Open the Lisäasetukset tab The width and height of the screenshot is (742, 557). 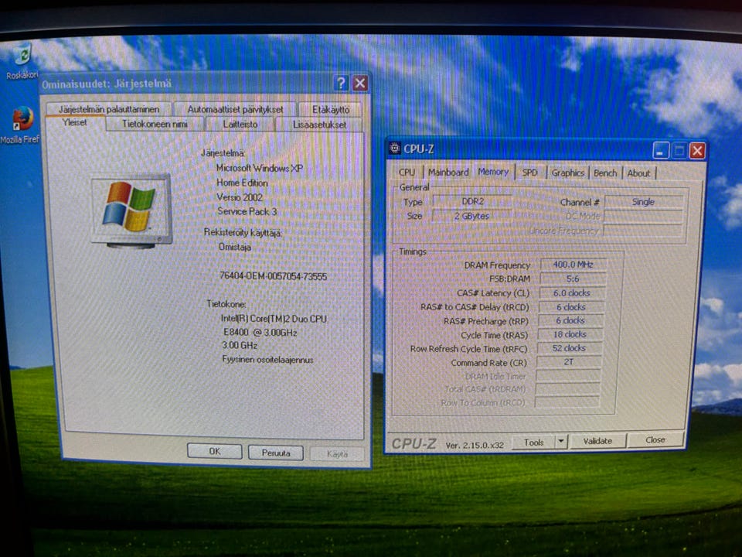(319, 125)
